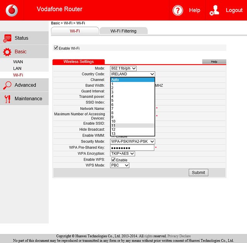Select channel 4 in the list

(x=132, y=96)
